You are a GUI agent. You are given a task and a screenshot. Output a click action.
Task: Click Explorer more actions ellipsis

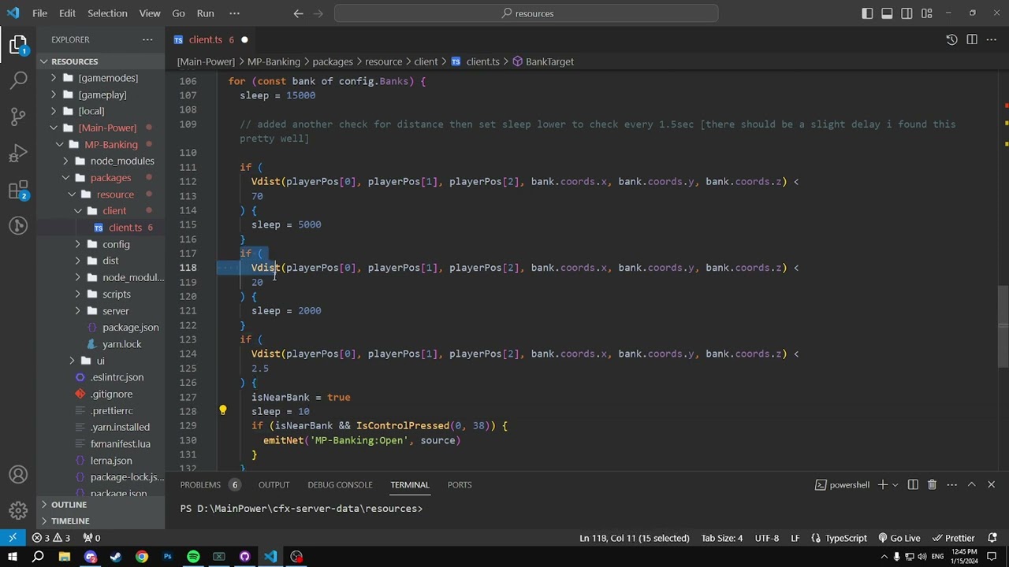click(147, 39)
